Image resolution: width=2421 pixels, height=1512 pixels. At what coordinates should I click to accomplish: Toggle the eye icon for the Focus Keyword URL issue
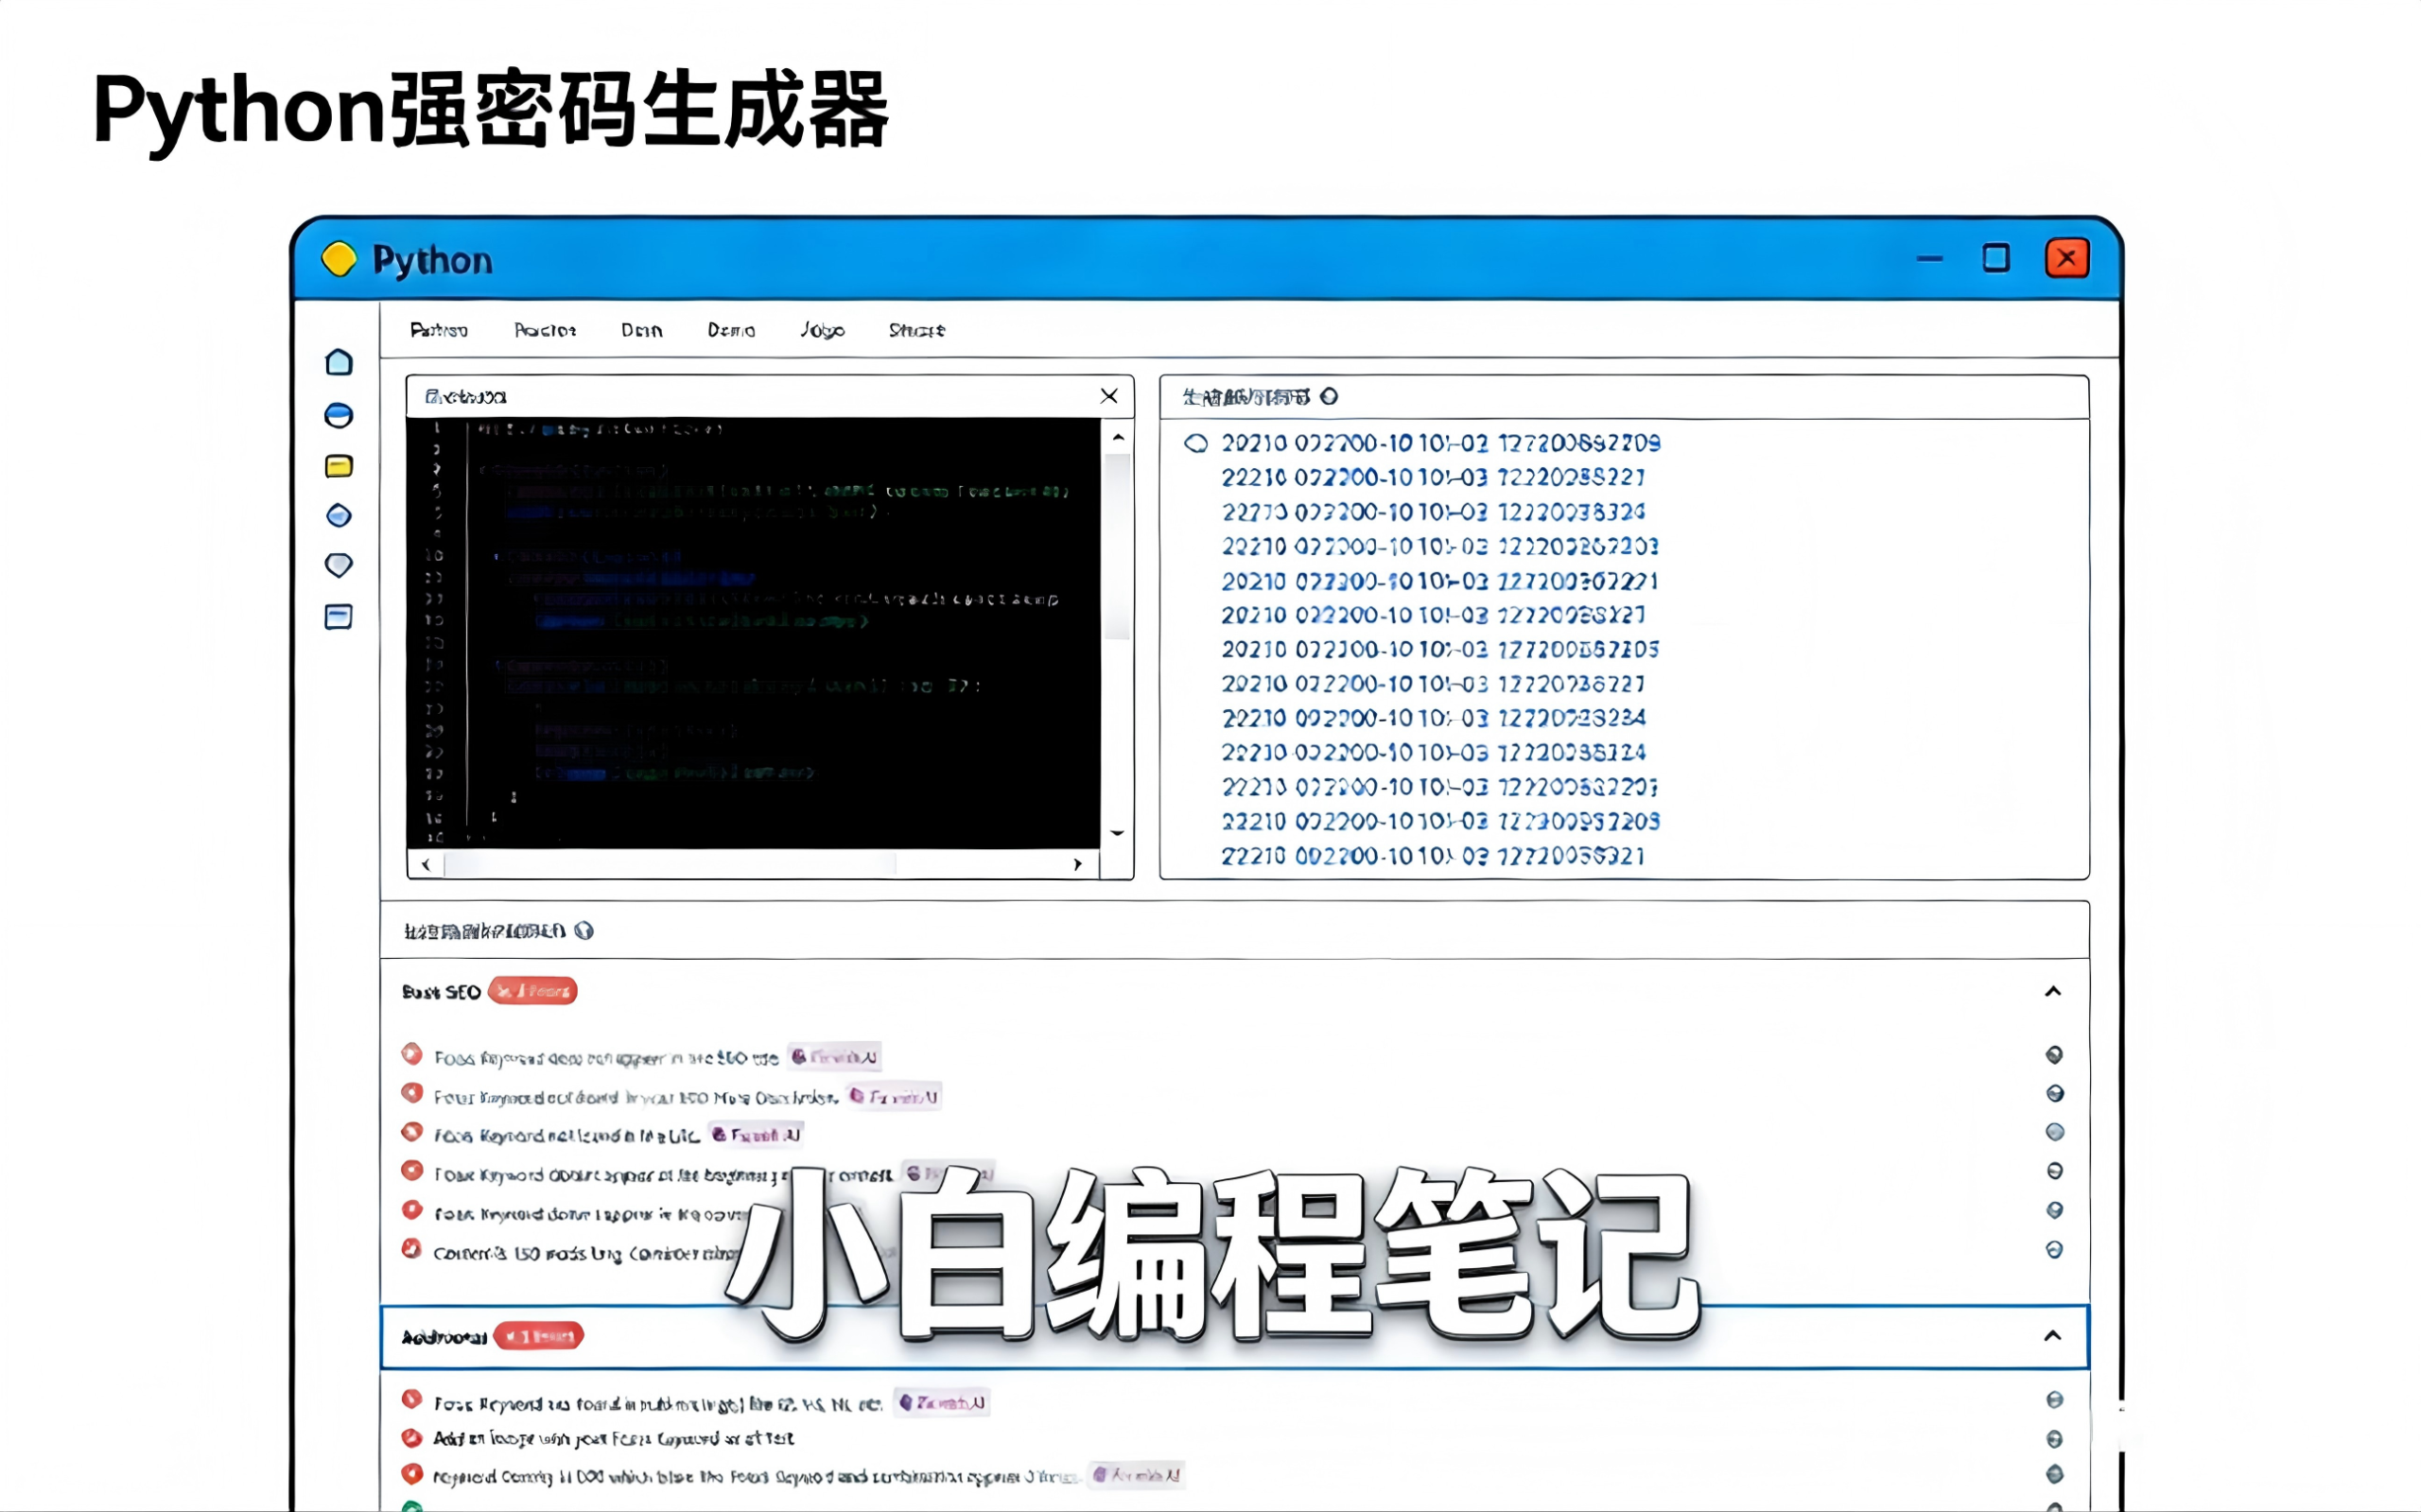pos(2055,1131)
